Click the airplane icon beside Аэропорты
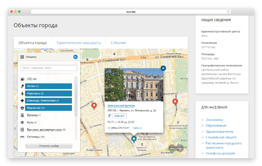Screen dimensions: 262x166 (x=22, y=93)
